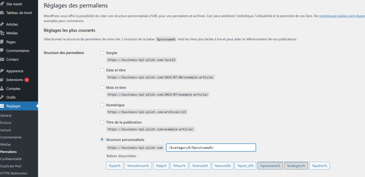Follow the nombreuses balises sont disponibles link
365x177 pixels.
pyautogui.click(x=342, y=16)
